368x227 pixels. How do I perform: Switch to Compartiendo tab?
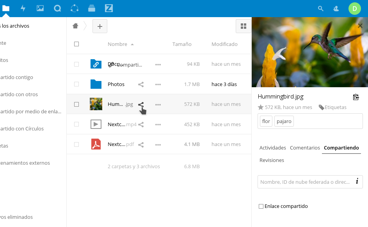pos(341,148)
